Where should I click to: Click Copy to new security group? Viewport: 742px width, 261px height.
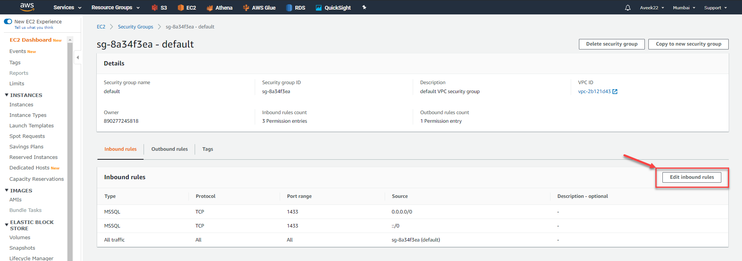pyautogui.click(x=689, y=44)
